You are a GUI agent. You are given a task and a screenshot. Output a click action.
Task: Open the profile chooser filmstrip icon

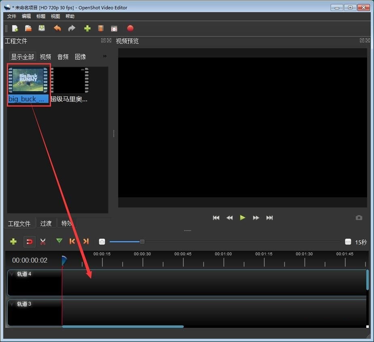(101, 28)
